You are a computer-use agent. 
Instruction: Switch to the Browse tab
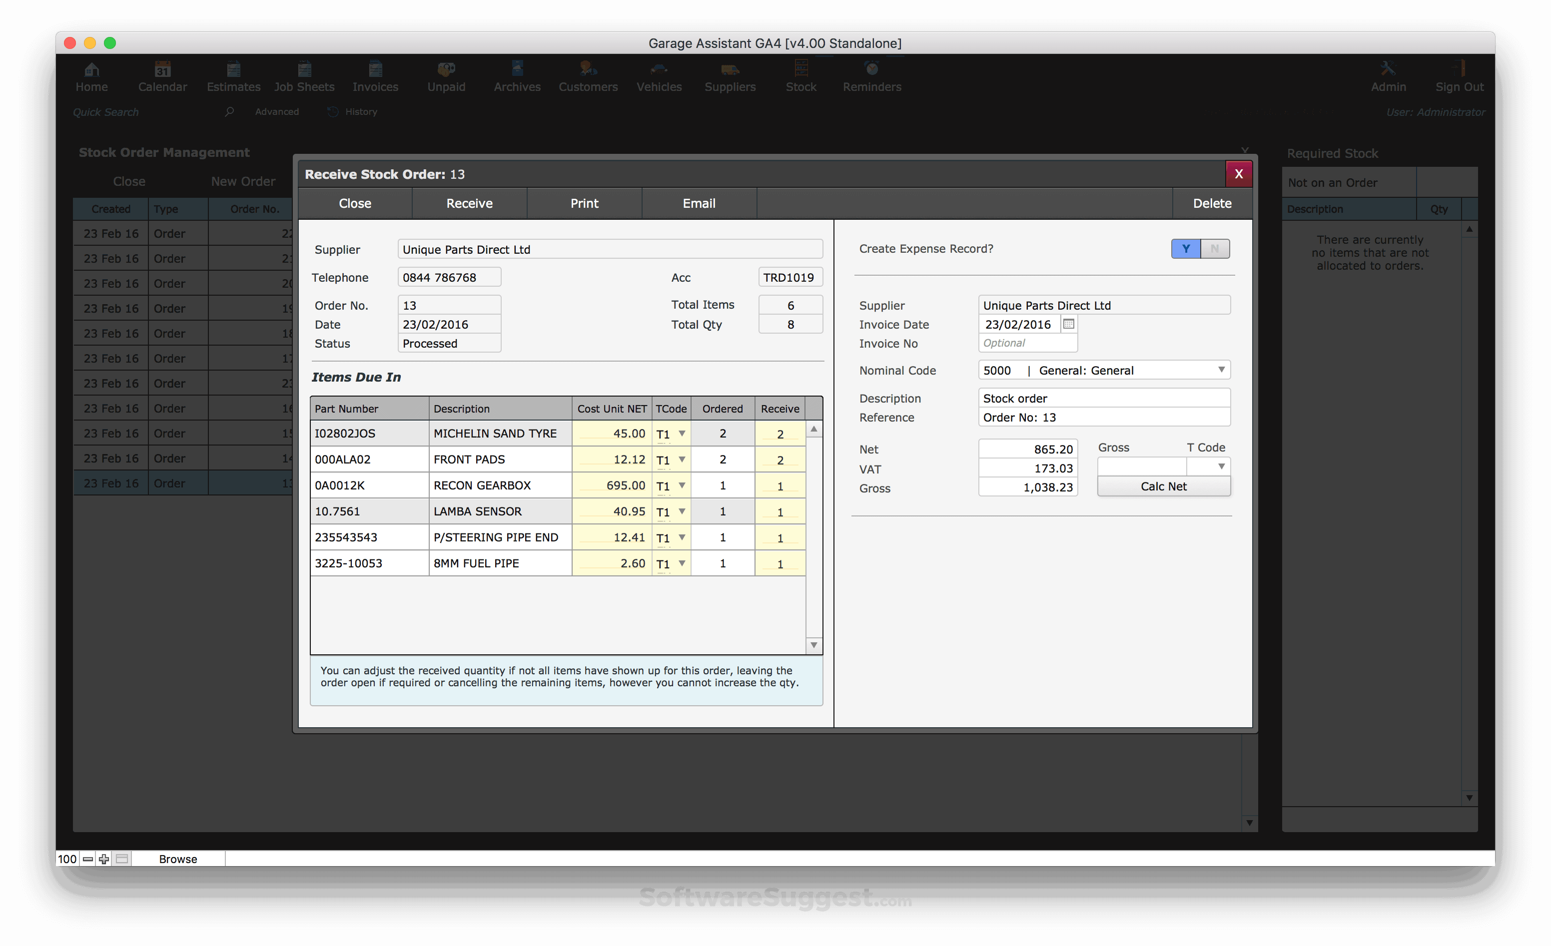point(178,859)
